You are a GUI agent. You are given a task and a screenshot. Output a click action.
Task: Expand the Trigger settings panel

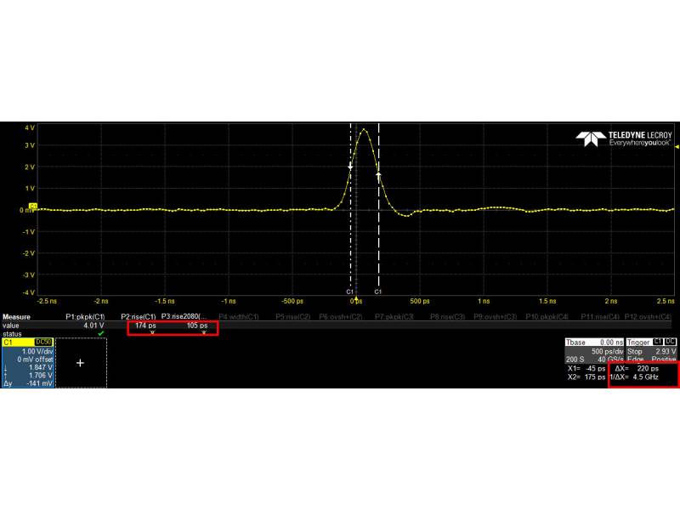tap(637, 342)
